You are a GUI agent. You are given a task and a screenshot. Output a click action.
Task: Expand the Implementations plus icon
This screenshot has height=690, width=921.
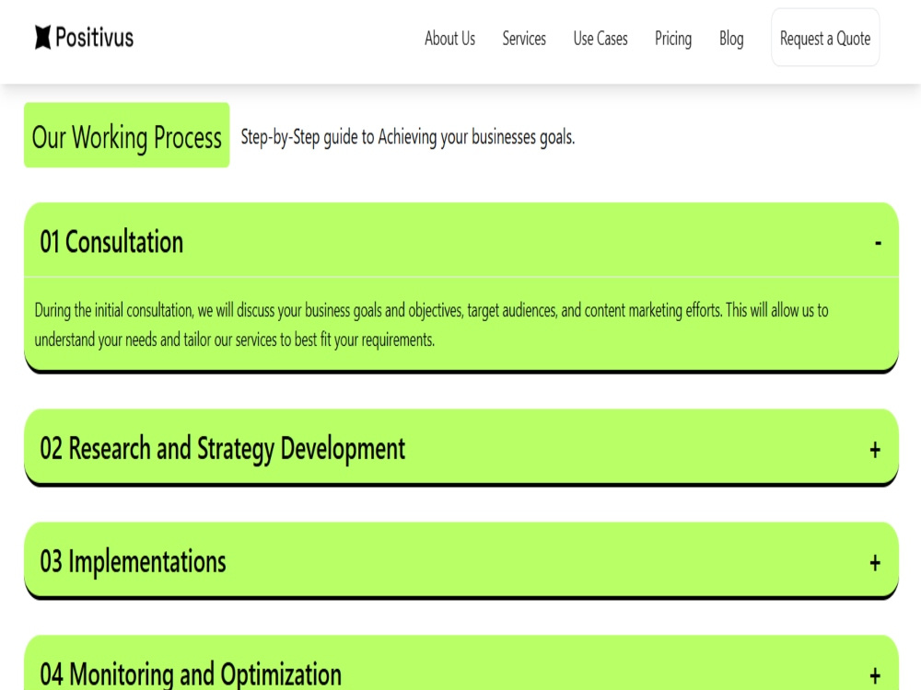coord(875,563)
